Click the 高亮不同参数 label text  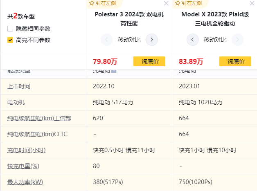pyautogui.click(x=33, y=40)
